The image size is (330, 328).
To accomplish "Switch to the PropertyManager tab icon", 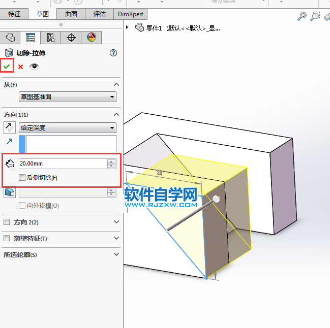I will click(x=31, y=38).
